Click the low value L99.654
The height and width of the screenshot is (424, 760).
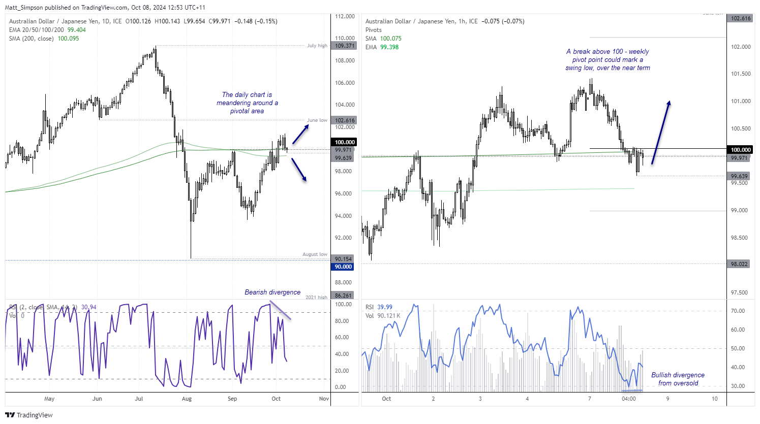(194, 21)
